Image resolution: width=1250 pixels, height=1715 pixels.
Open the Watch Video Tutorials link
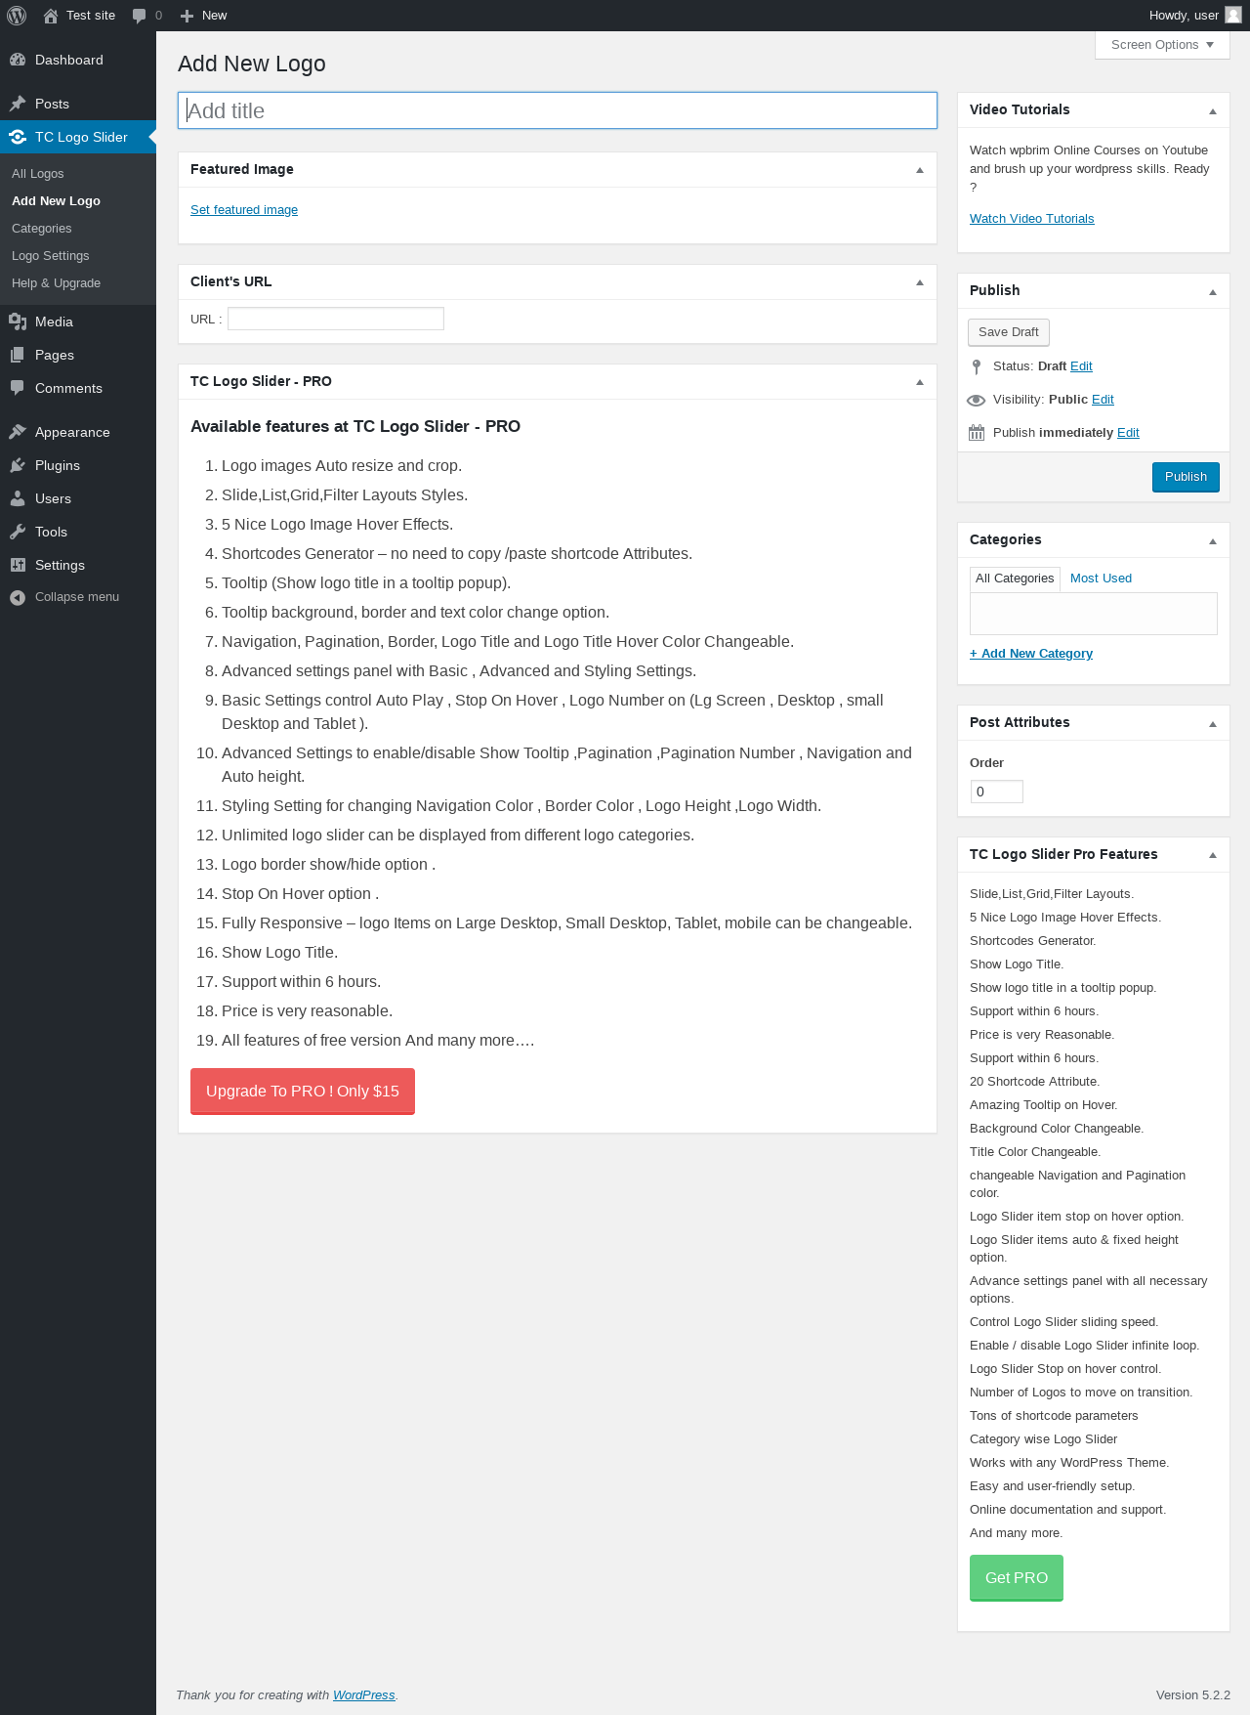point(1031,219)
